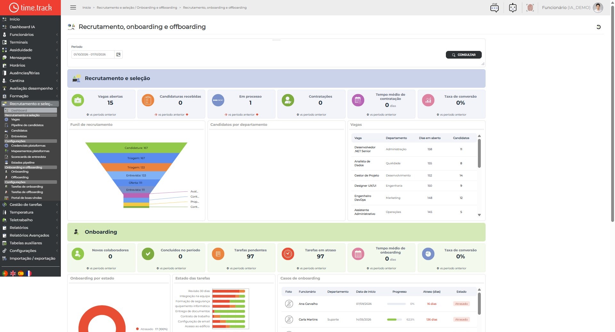Open the chat icon in the top bar
615x332 pixels.
click(494, 8)
